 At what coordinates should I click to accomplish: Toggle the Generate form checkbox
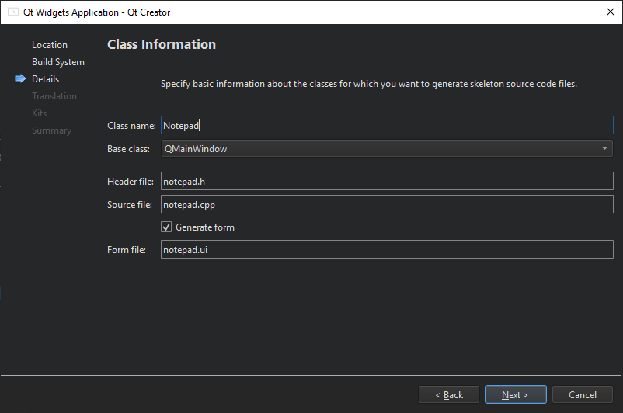(166, 227)
